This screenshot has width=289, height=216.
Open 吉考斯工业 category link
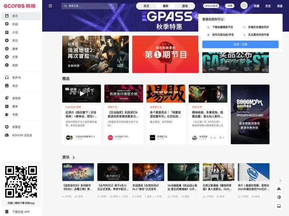coord(156,107)
